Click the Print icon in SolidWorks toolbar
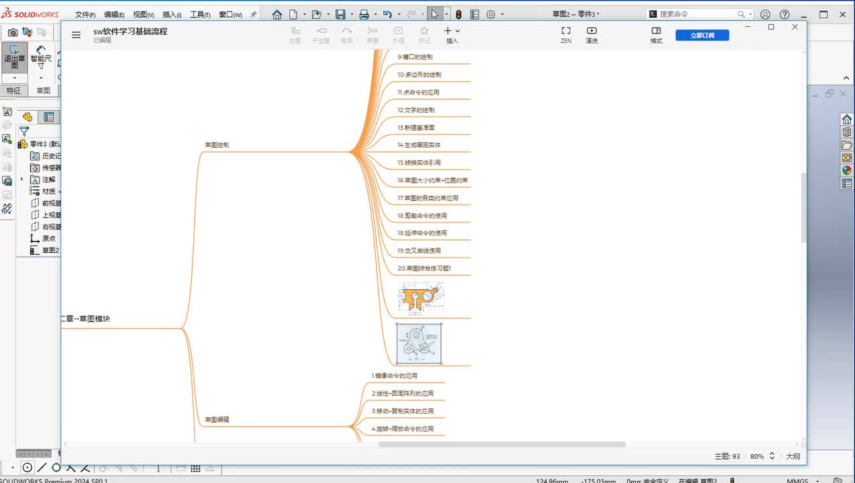The height and width of the screenshot is (483, 855). click(x=364, y=14)
